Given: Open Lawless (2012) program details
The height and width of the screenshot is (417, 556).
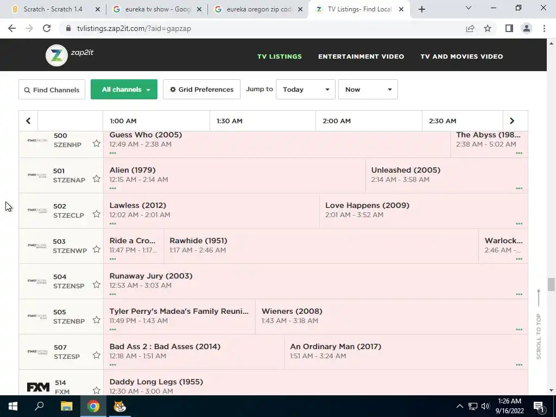Looking at the screenshot, I should coord(138,205).
